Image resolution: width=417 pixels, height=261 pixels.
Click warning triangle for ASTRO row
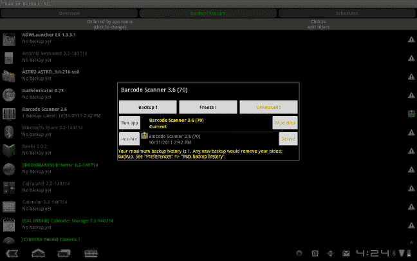tap(411, 77)
